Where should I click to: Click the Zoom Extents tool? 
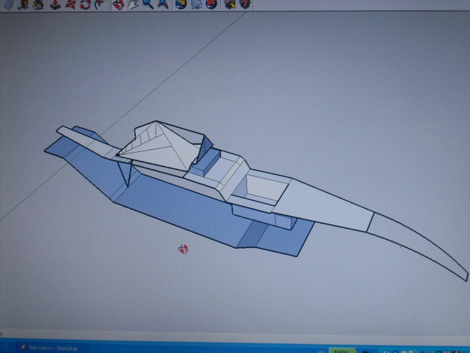tap(163, 4)
